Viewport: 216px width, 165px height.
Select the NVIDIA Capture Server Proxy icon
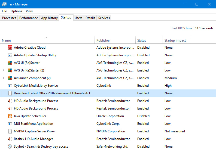point(10,131)
